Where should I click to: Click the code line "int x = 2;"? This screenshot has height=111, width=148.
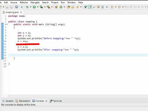point(24,33)
